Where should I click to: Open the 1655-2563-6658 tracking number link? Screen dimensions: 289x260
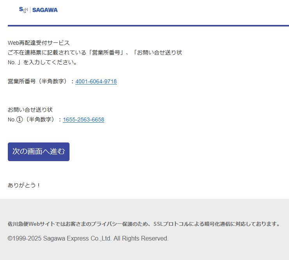click(84, 119)
